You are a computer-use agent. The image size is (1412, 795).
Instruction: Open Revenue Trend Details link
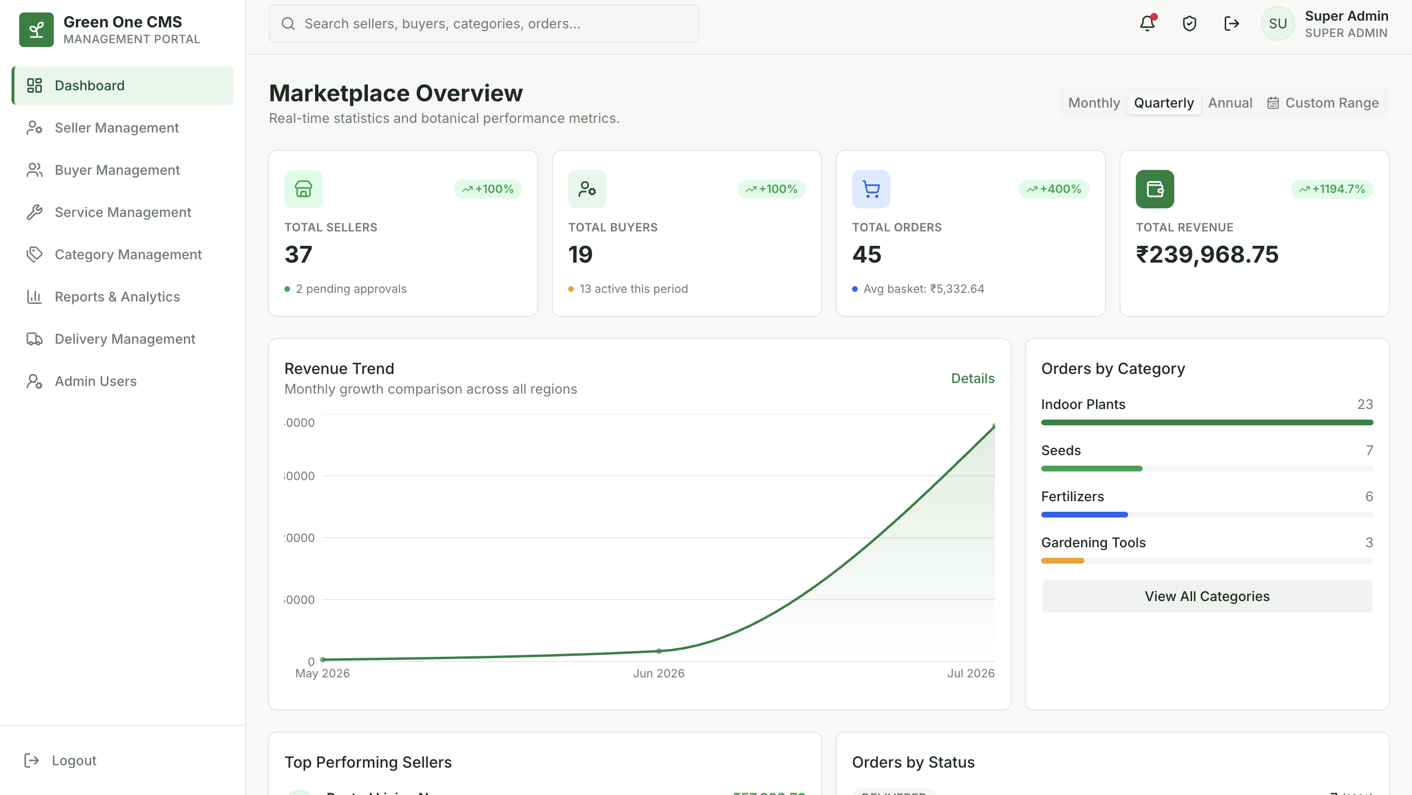973,379
